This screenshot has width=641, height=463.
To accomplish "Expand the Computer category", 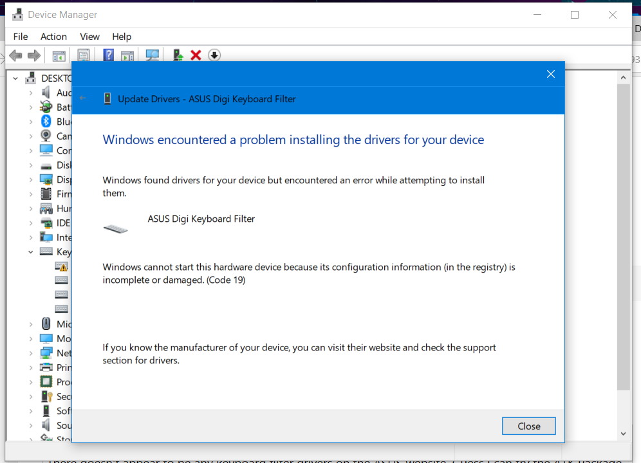I will pyautogui.click(x=31, y=150).
